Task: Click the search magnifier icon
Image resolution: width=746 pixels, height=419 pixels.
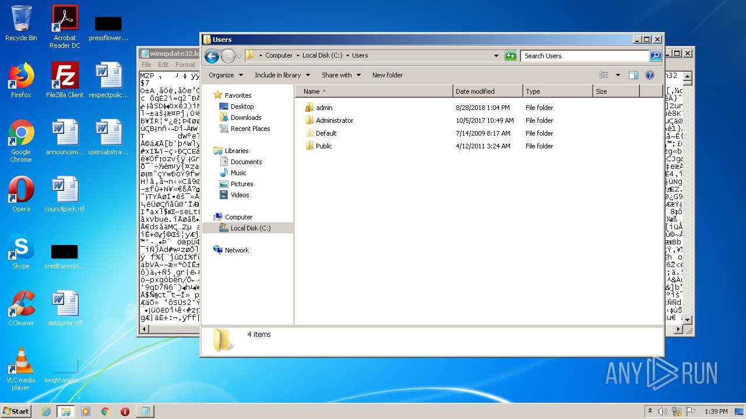Action: (x=656, y=56)
